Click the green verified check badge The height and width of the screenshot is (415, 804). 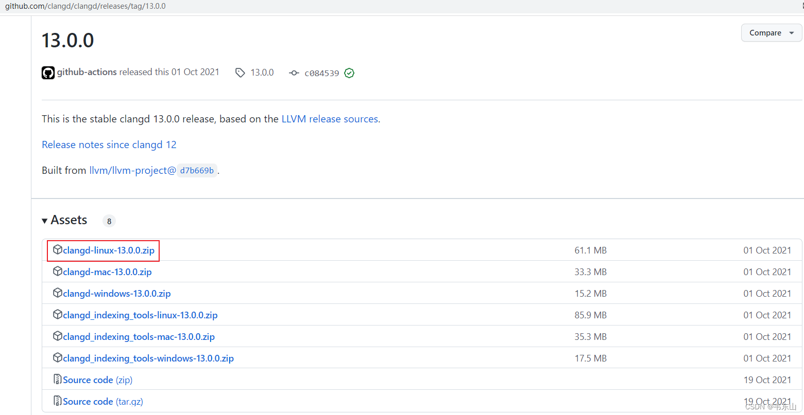point(349,73)
